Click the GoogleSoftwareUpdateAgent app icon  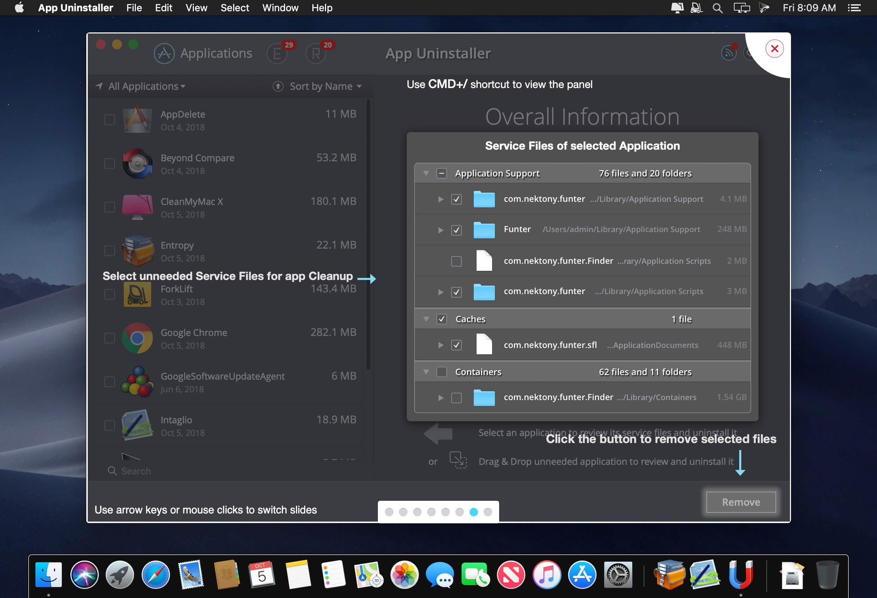pyautogui.click(x=137, y=381)
